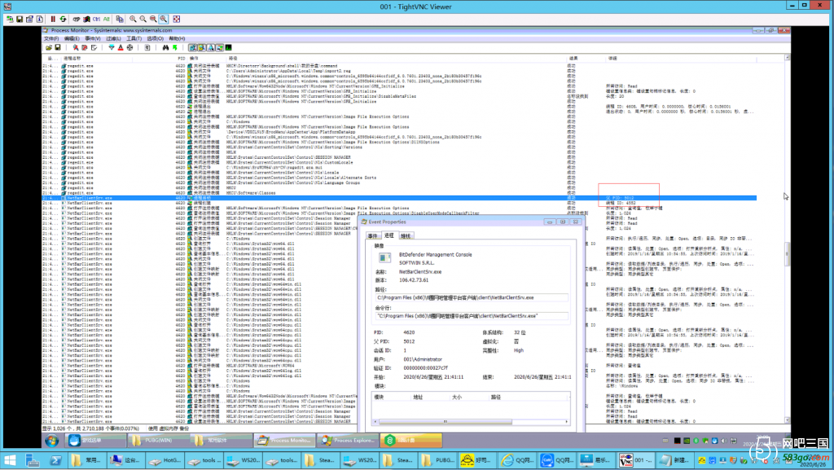Open 工具(T) menu in Process Monitor
This screenshot has width=834, height=470.
[134, 39]
